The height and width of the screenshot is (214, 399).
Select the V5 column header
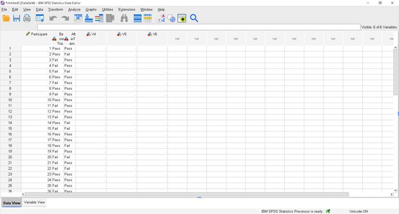[x=121, y=34]
